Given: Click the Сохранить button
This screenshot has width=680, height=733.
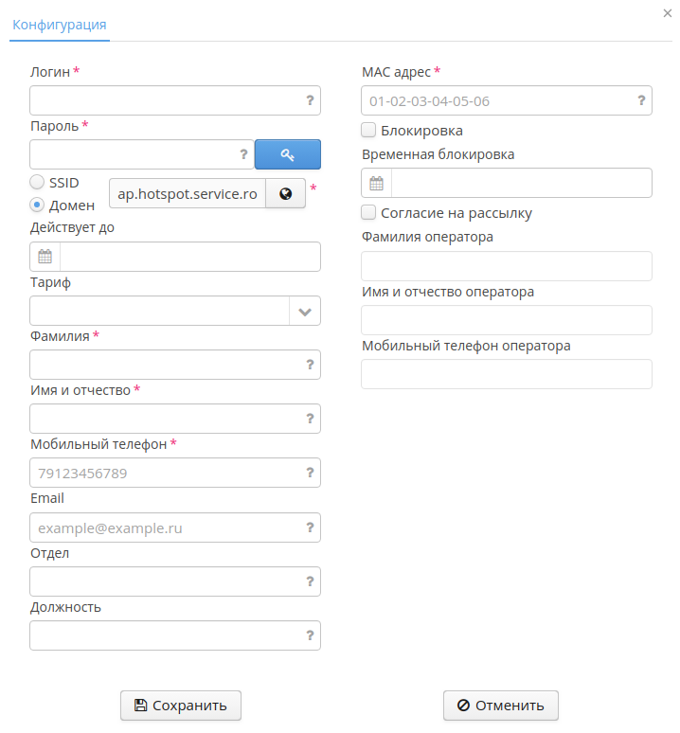Looking at the screenshot, I should click(181, 706).
